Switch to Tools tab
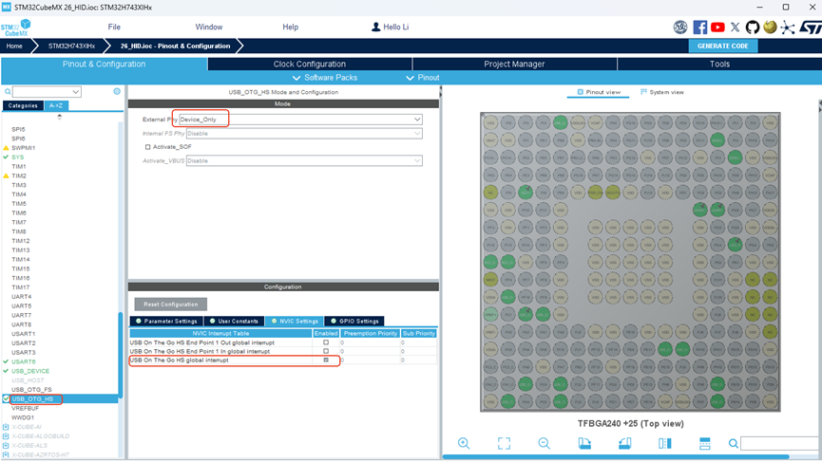Image resolution: width=822 pixels, height=462 pixels. (x=719, y=64)
